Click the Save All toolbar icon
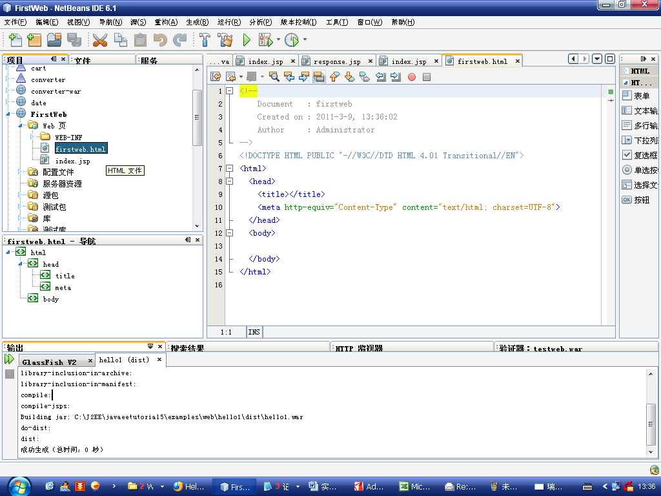 pyautogui.click(x=74, y=40)
